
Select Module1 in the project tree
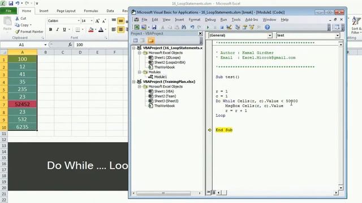(x=160, y=77)
